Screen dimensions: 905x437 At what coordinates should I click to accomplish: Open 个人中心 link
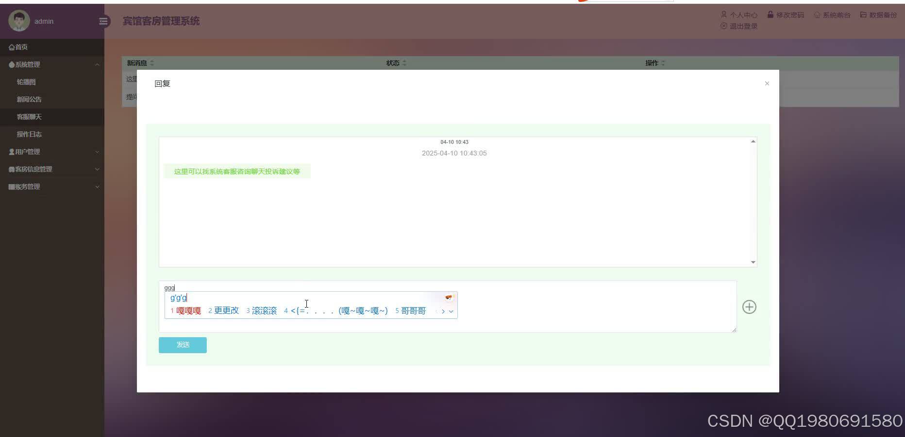point(739,15)
